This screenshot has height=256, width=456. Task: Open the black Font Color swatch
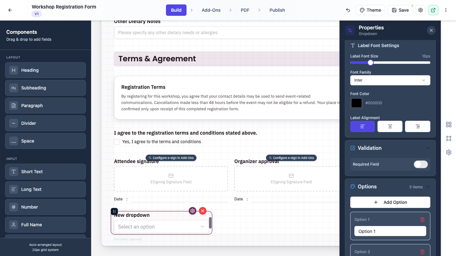(357, 103)
